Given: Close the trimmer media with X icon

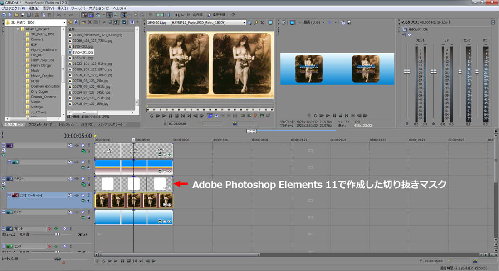Looking at the screenshot, I should 262,23.
